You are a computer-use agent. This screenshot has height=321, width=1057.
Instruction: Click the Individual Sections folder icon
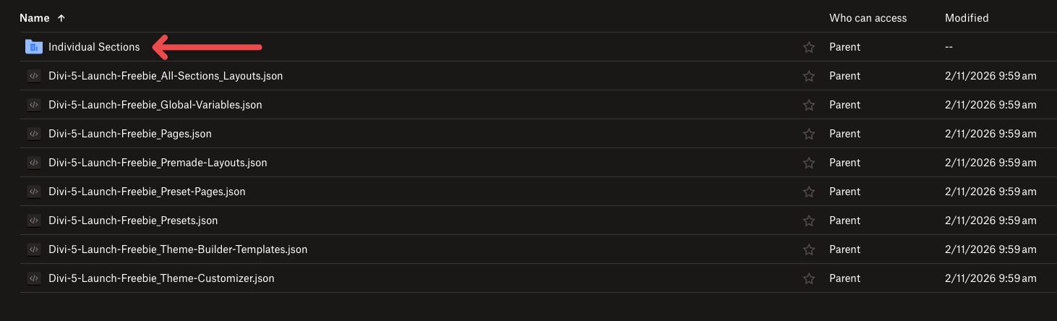(x=33, y=47)
